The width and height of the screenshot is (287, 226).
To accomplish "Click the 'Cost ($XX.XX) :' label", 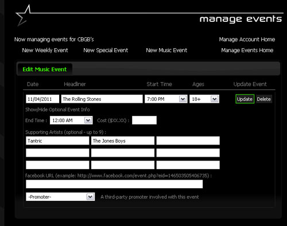I will pos(113,120).
